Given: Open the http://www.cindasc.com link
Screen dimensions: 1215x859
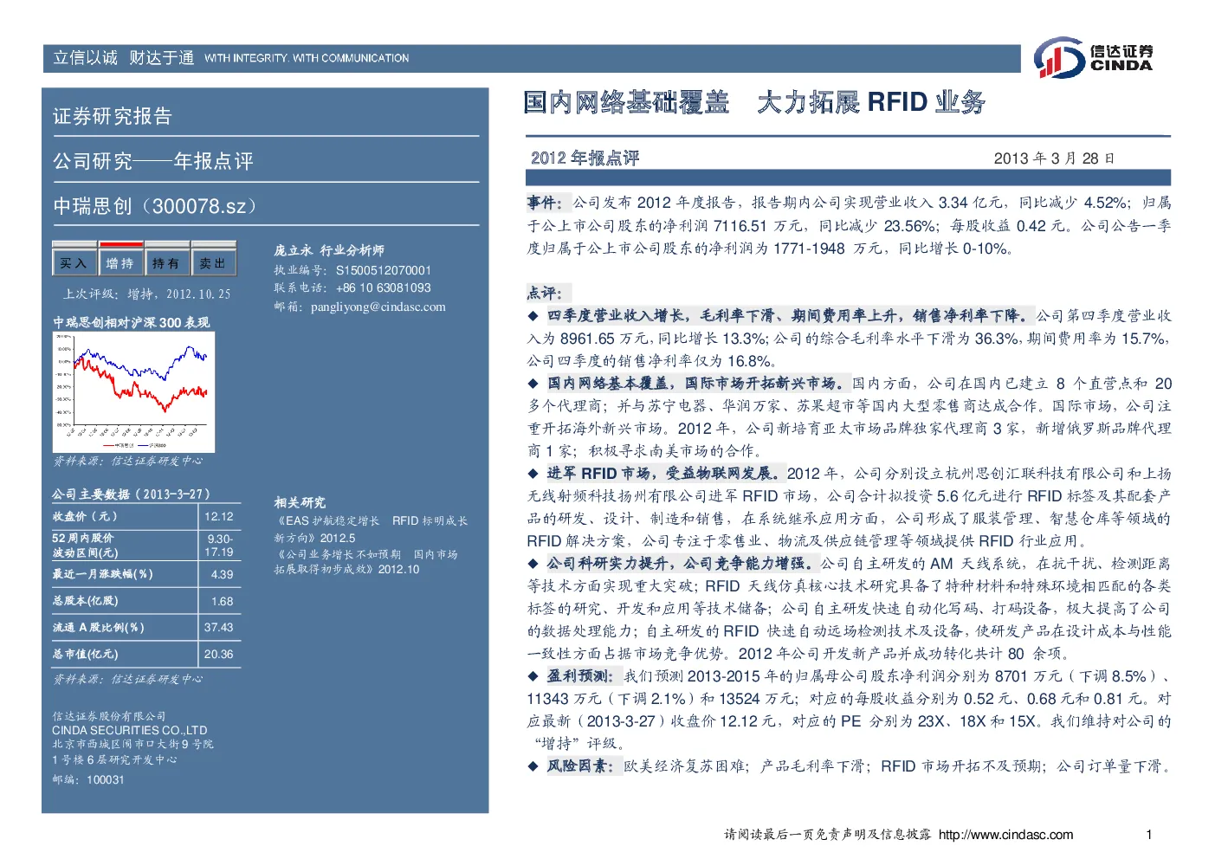Looking at the screenshot, I should [x=1005, y=835].
